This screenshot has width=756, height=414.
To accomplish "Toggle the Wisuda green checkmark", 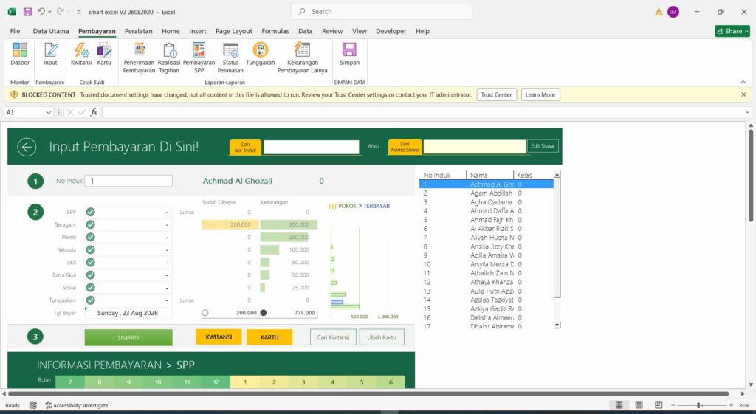I will coord(91,249).
